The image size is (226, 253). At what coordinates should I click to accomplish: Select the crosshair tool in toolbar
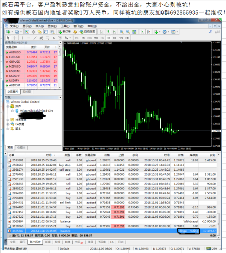[15, 38]
